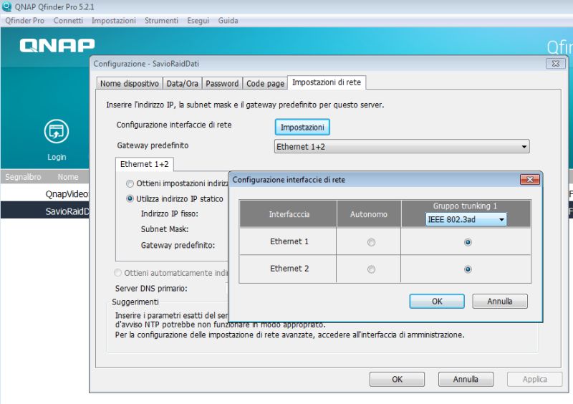This screenshot has width=573, height=404.
Task: Set Ethernet 2 to Autonomo
Action: click(370, 269)
